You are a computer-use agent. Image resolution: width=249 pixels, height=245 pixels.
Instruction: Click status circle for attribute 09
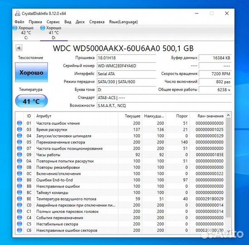coord(19,154)
